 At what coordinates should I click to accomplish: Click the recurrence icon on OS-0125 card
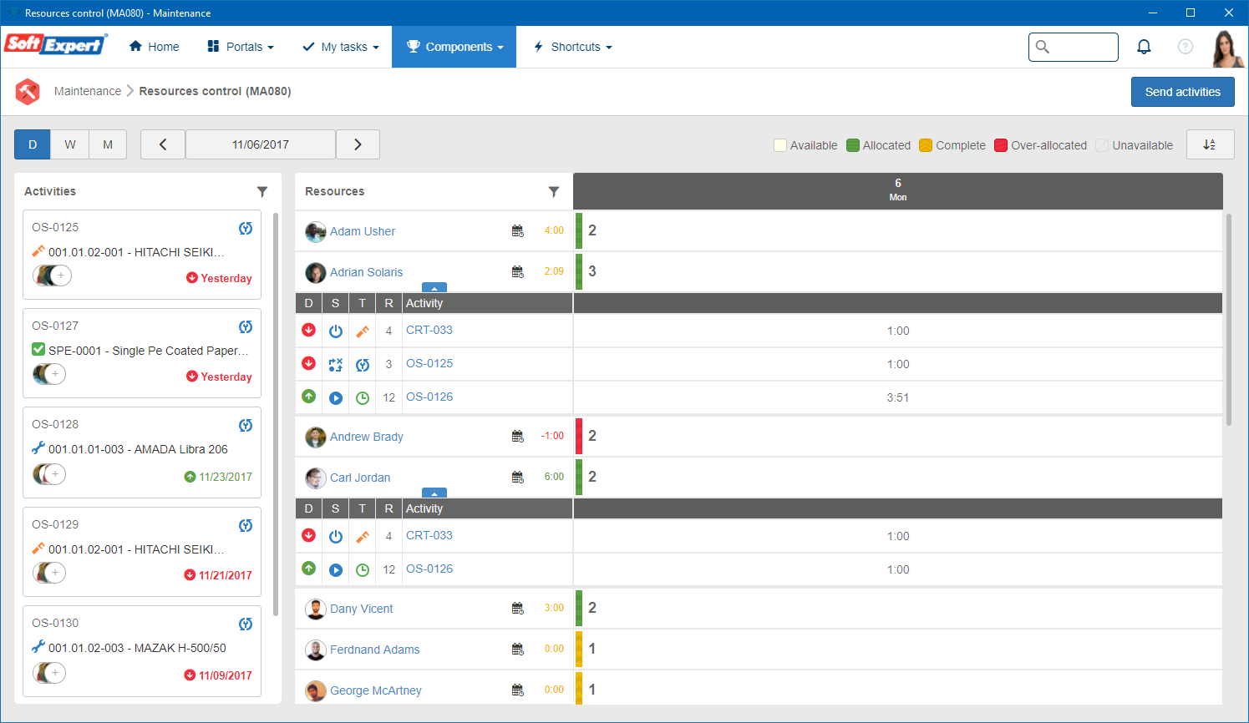[x=246, y=228]
